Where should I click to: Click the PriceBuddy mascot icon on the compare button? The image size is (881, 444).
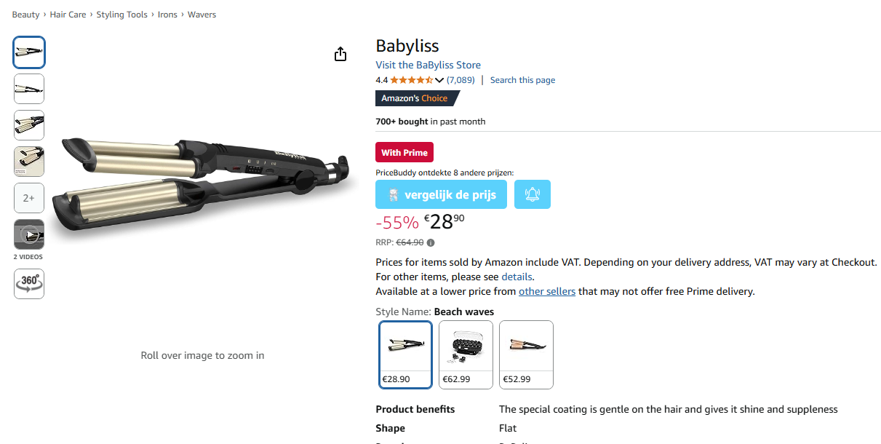click(x=394, y=194)
